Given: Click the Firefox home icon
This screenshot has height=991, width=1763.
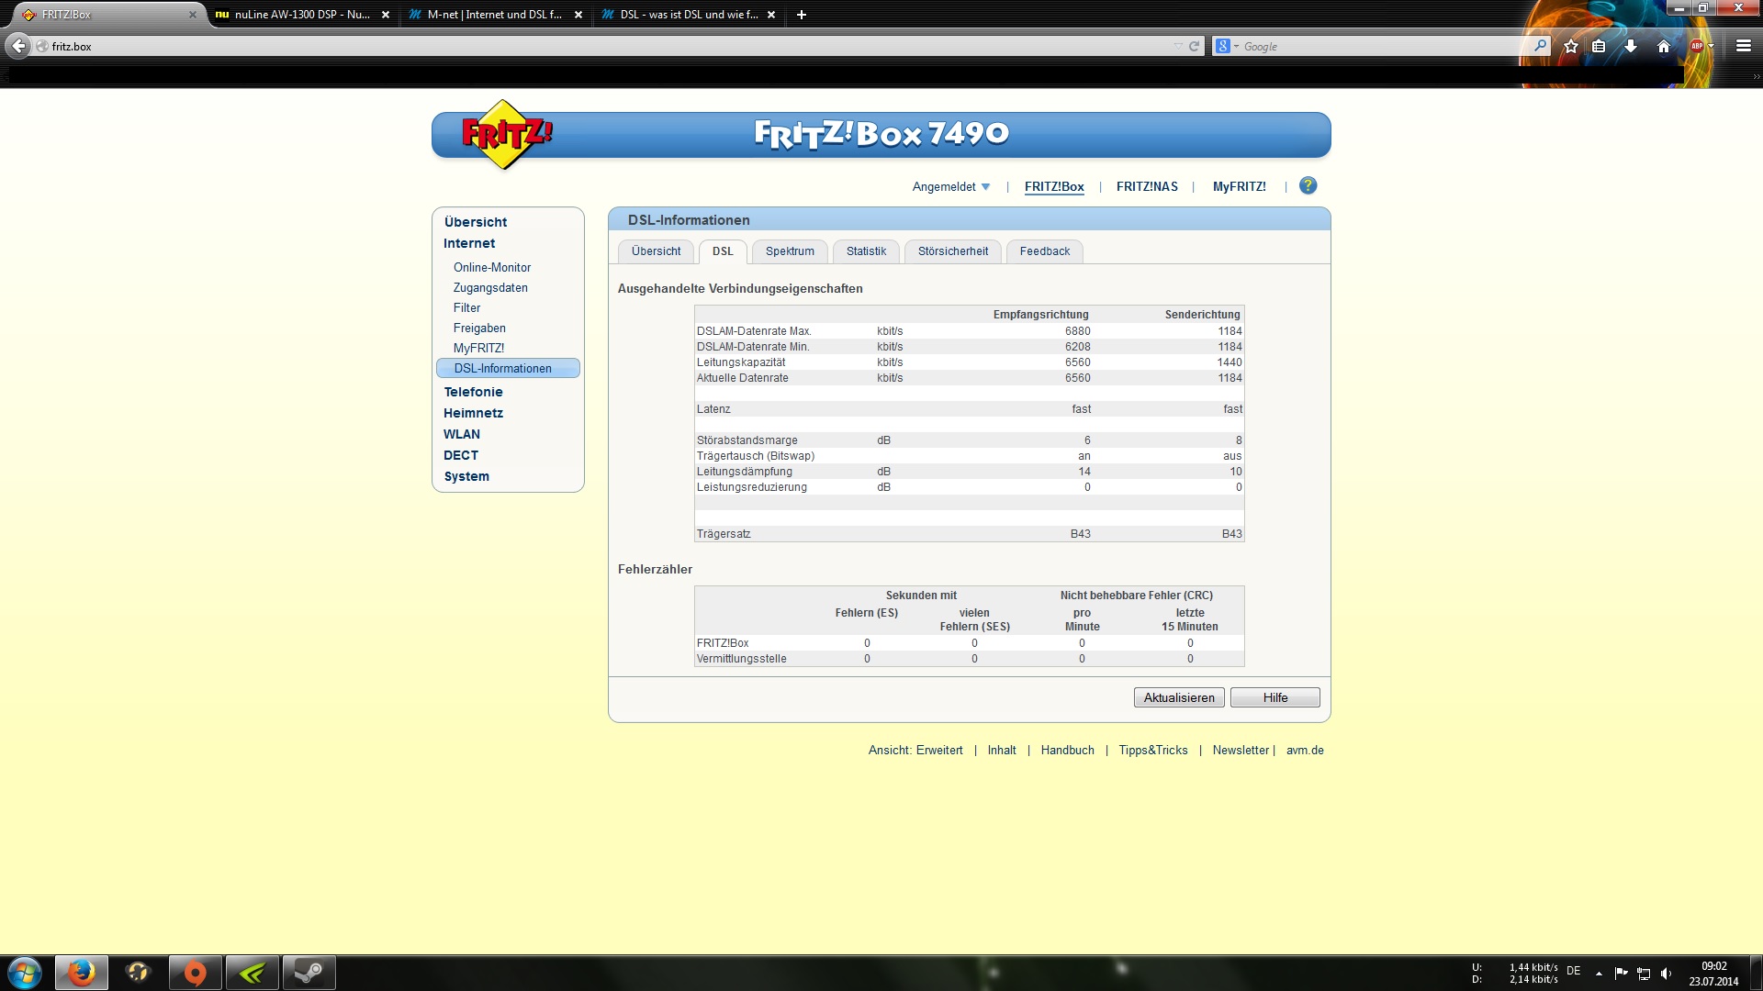Looking at the screenshot, I should (x=1663, y=46).
